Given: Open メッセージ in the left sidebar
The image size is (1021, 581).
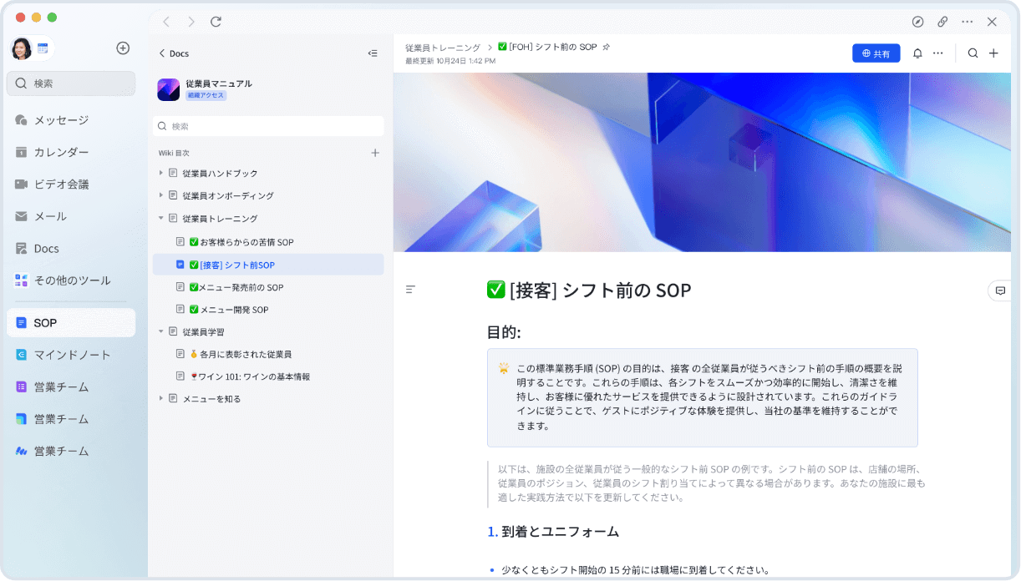Looking at the screenshot, I should [60, 120].
